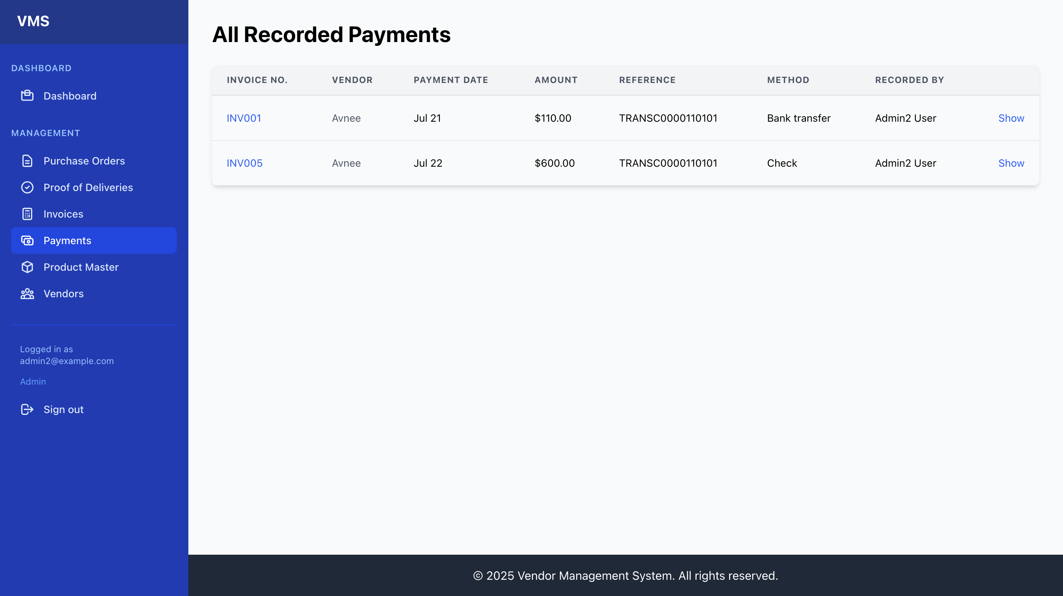
Task: Open Product Master from sidebar
Action: coord(81,267)
